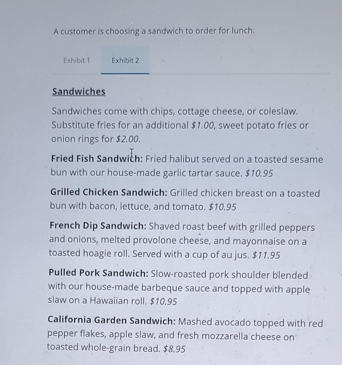Select the lunch question prompt text
Viewport: 342px width, 365px height.
click(x=154, y=31)
